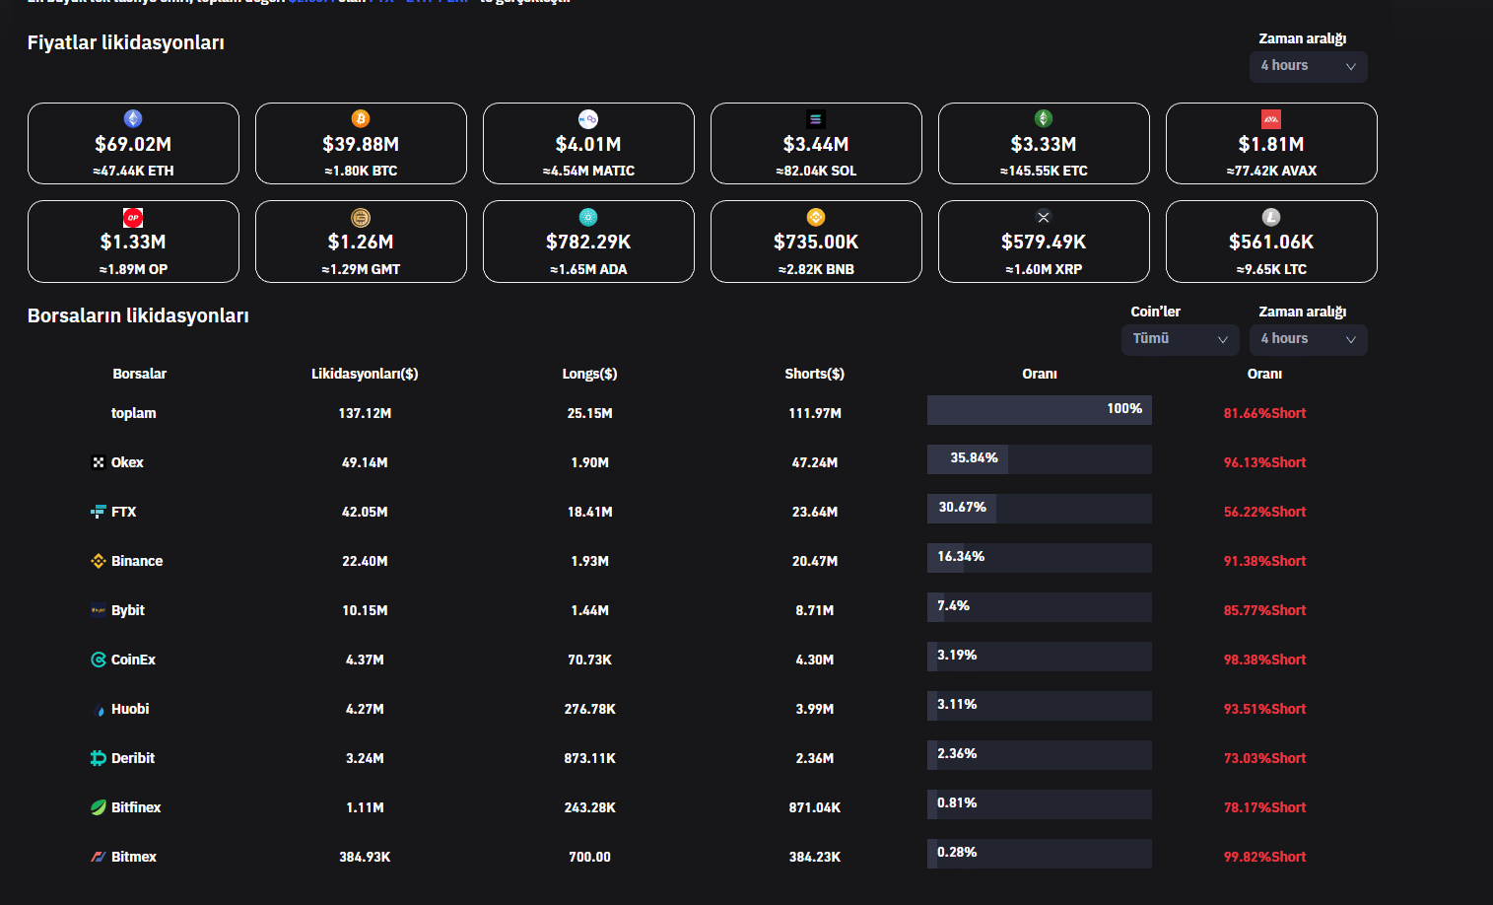Click the AVAX coin icon
The width and height of the screenshot is (1493, 905).
click(x=1271, y=118)
